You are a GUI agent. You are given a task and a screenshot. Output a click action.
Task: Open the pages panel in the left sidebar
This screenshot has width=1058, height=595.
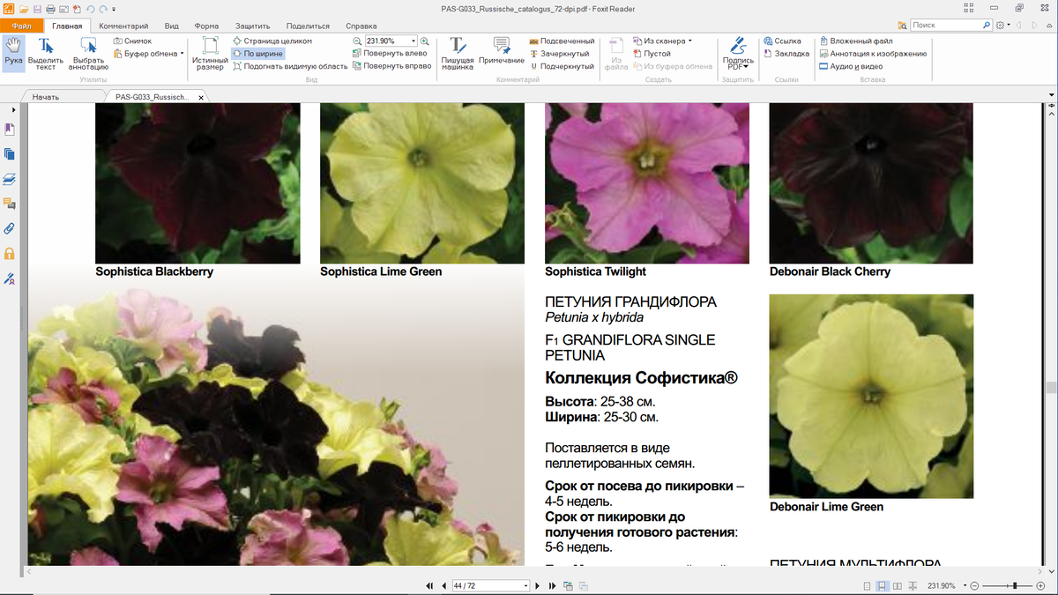click(x=10, y=154)
